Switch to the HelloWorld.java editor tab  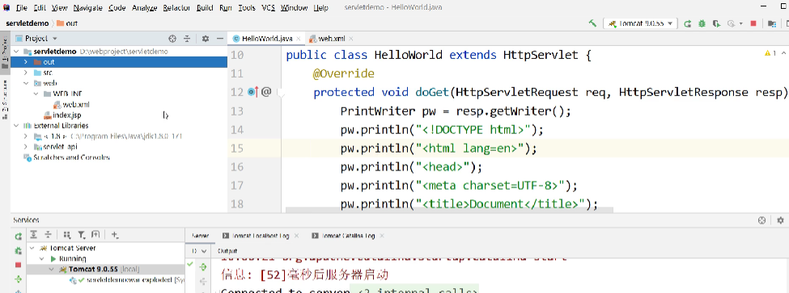267,38
